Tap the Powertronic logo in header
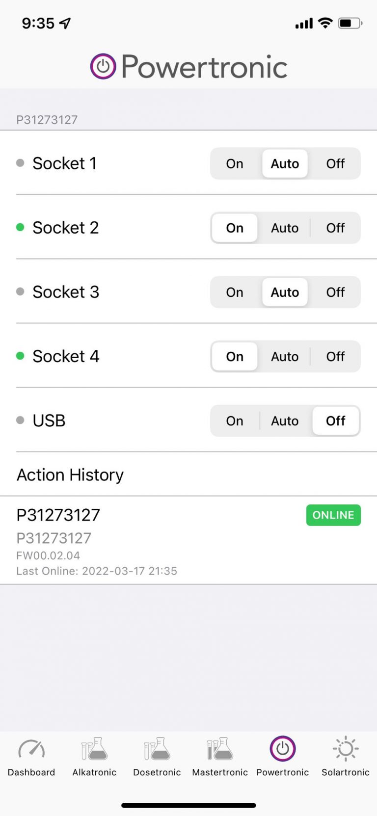The height and width of the screenshot is (816, 377). [189, 67]
